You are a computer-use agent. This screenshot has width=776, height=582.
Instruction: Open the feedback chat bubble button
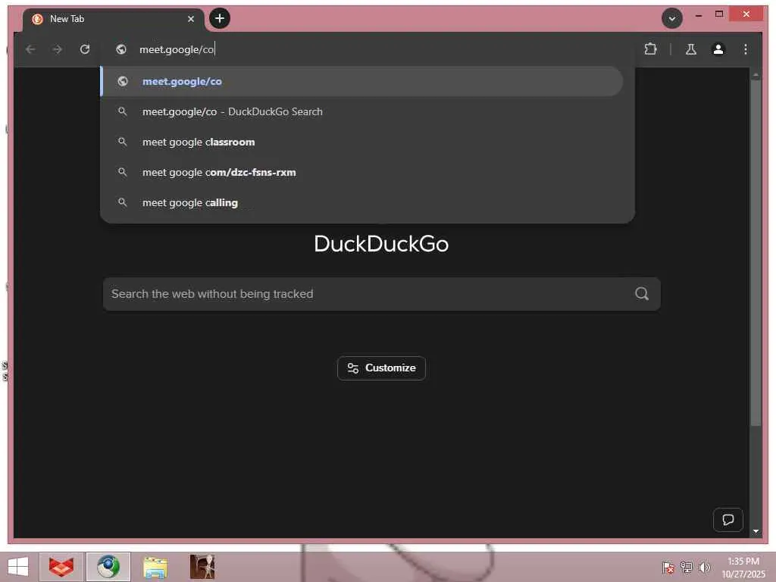pyautogui.click(x=728, y=520)
